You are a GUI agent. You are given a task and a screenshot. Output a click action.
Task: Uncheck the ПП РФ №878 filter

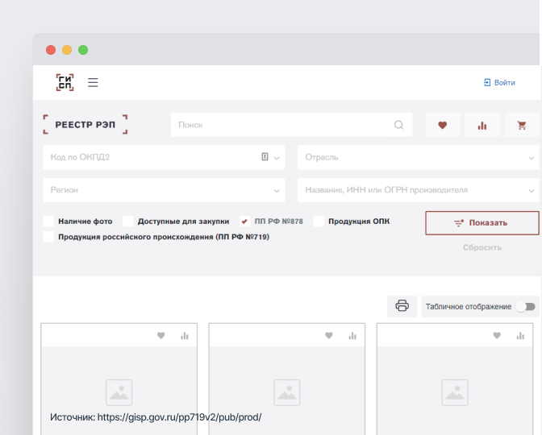click(245, 221)
